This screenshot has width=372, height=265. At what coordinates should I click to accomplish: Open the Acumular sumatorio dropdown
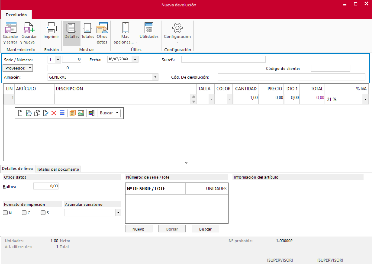pos(118,213)
